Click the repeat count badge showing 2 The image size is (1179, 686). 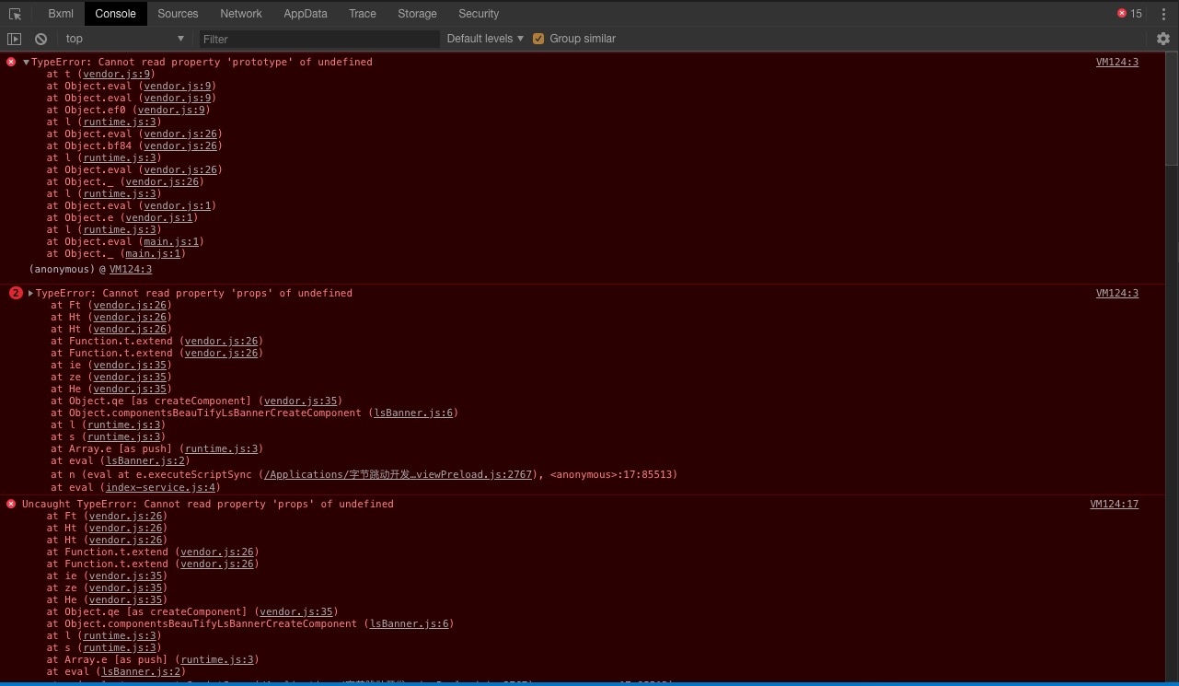click(x=16, y=293)
